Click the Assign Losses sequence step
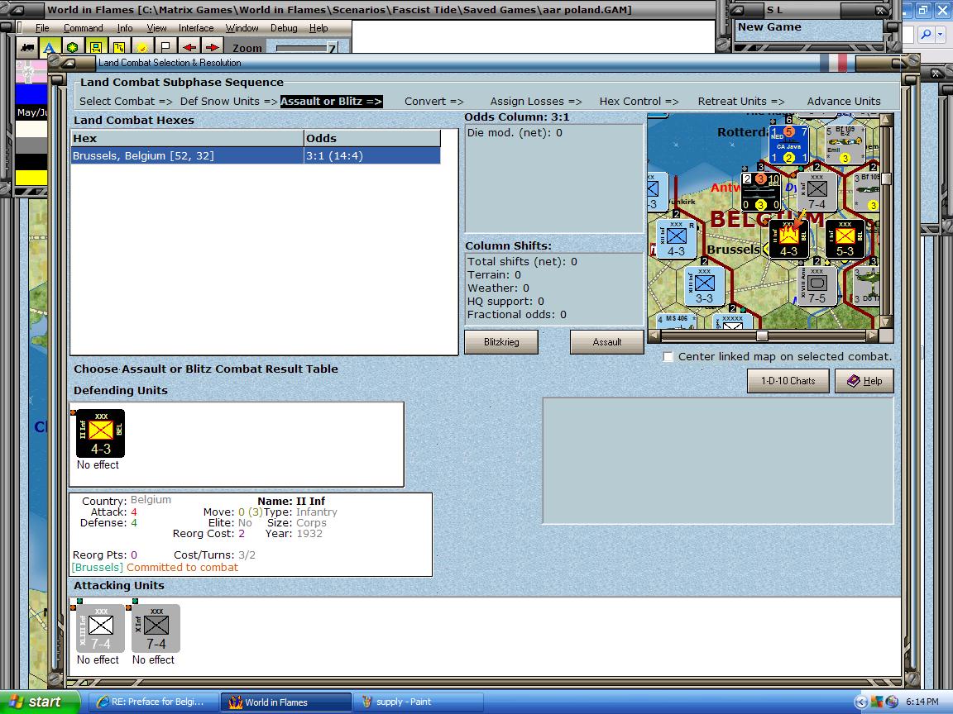The width and height of the screenshot is (953, 714). [536, 102]
